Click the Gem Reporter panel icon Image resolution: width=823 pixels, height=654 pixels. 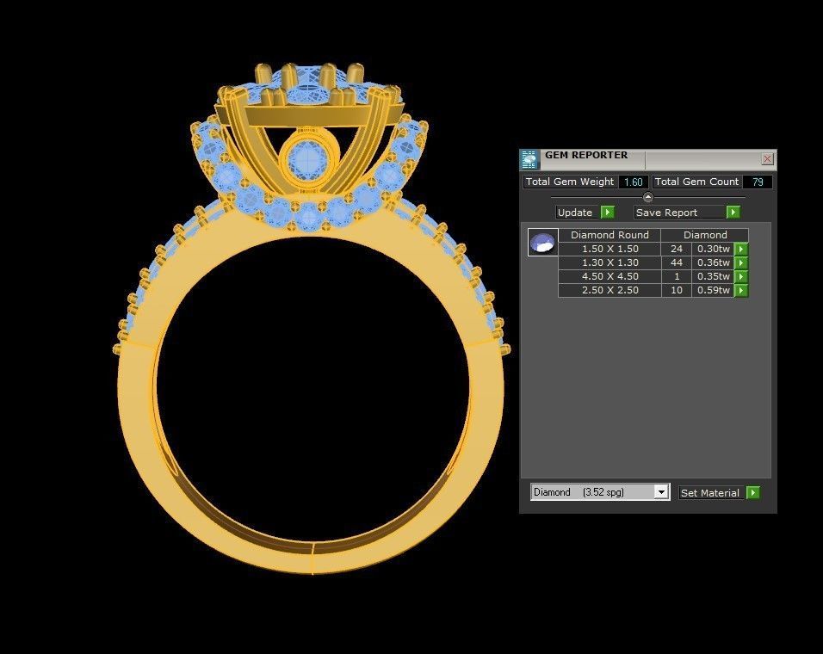[529, 159]
